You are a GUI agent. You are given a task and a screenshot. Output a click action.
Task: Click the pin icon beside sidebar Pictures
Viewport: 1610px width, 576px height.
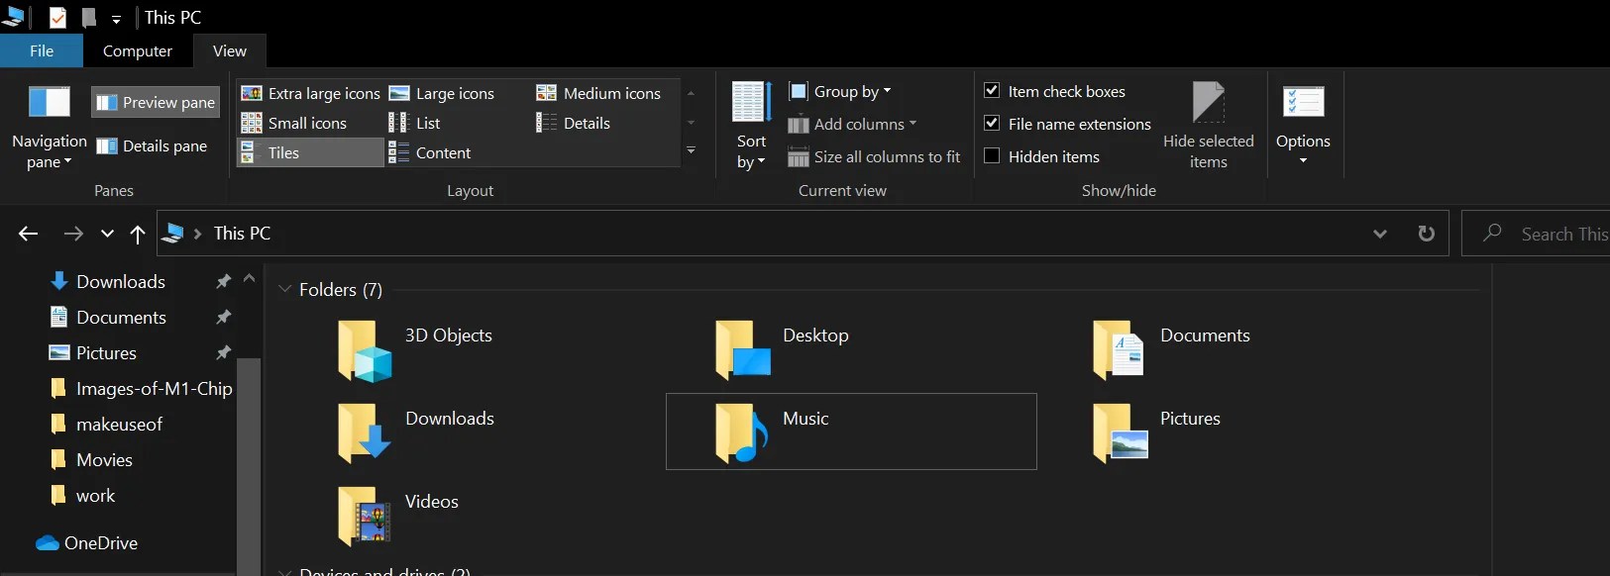[x=223, y=353]
